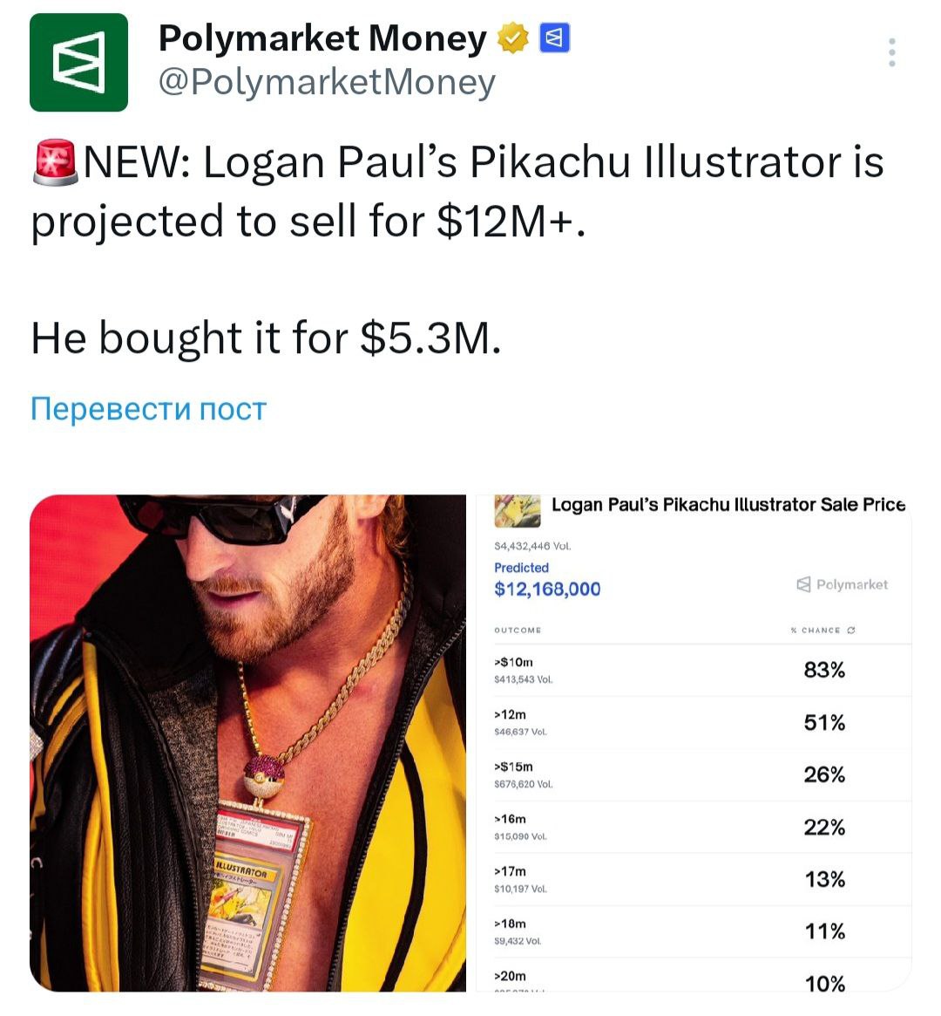The height and width of the screenshot is (1016, 941).
Task: Click the Polymarket Money display name
Action: point(322,38)
